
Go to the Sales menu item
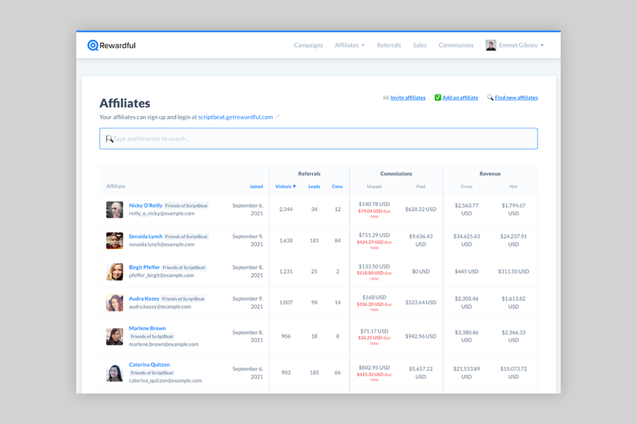pyautogui.click(x=419, y=45)
